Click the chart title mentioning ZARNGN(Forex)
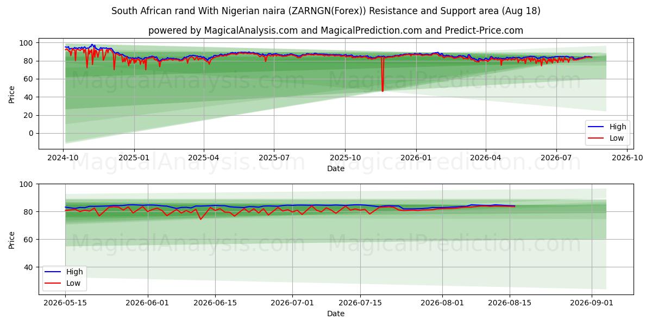The width and height of the screenshot is (652, 326). (326, 11)
